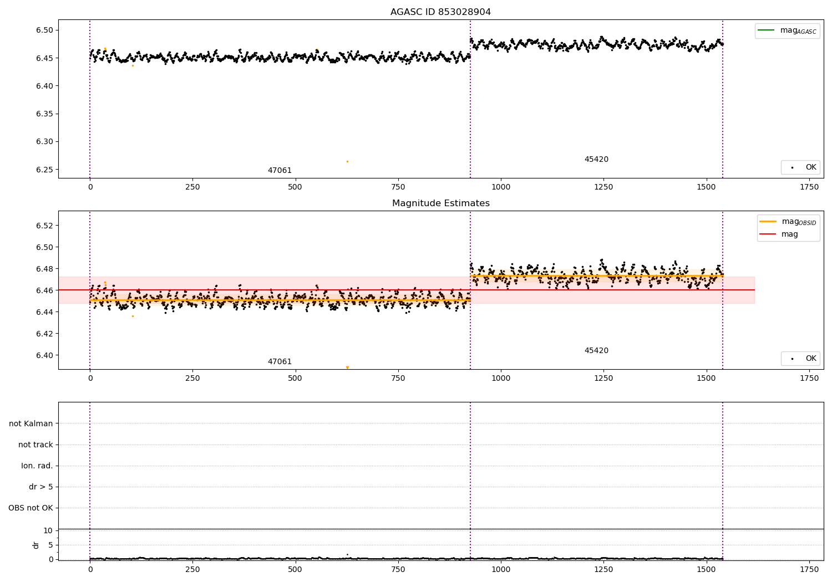Click the 'OBS not OK' axis label
The height and width of the screenshot is (582, 832).
[31, 508]
